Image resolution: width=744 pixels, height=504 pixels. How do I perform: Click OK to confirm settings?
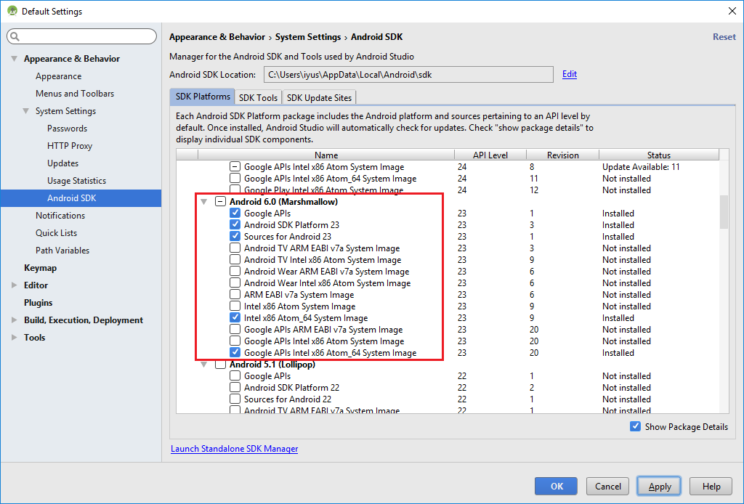pos(556,486)
